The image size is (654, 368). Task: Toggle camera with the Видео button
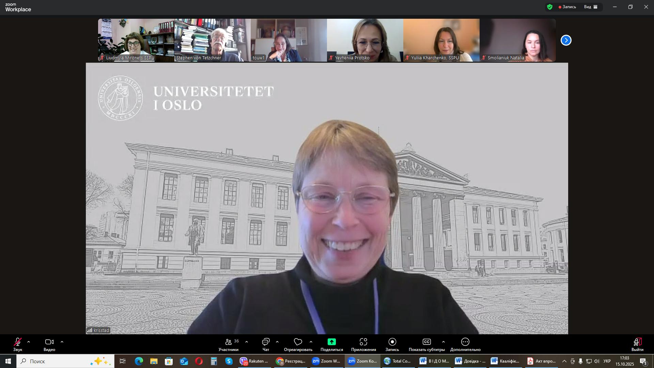click(49, 342)
